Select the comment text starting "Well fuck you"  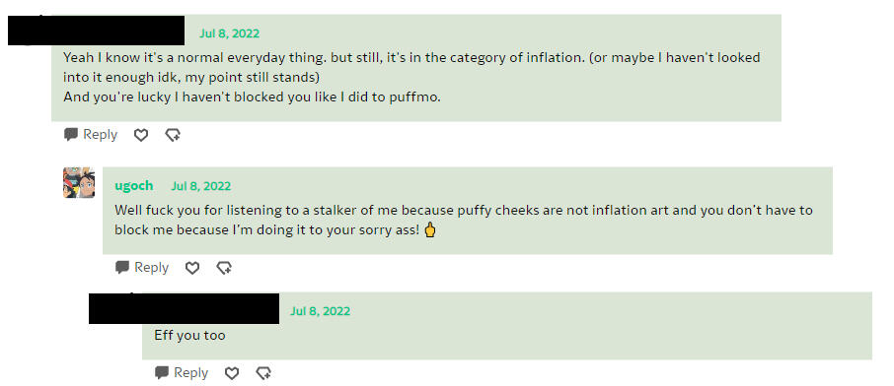[x=464, y=221]
